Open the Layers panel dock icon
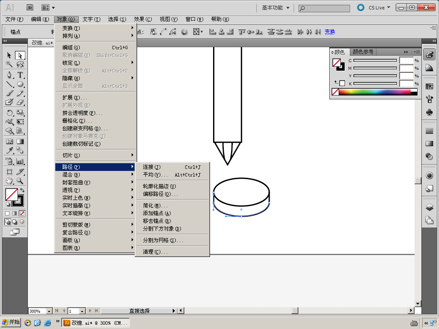Screen dimensions: 439x329 coord(429,207)
